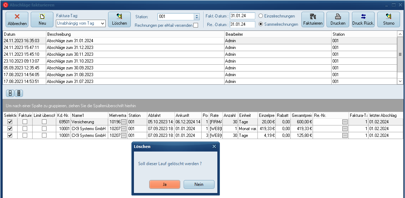Click the Löschen toolbar button

coord(119,19)
